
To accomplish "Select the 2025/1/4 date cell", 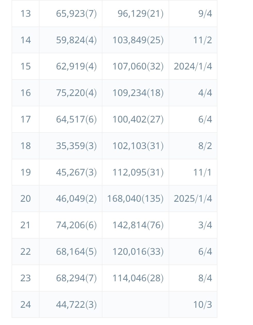I will pos(193,199).
